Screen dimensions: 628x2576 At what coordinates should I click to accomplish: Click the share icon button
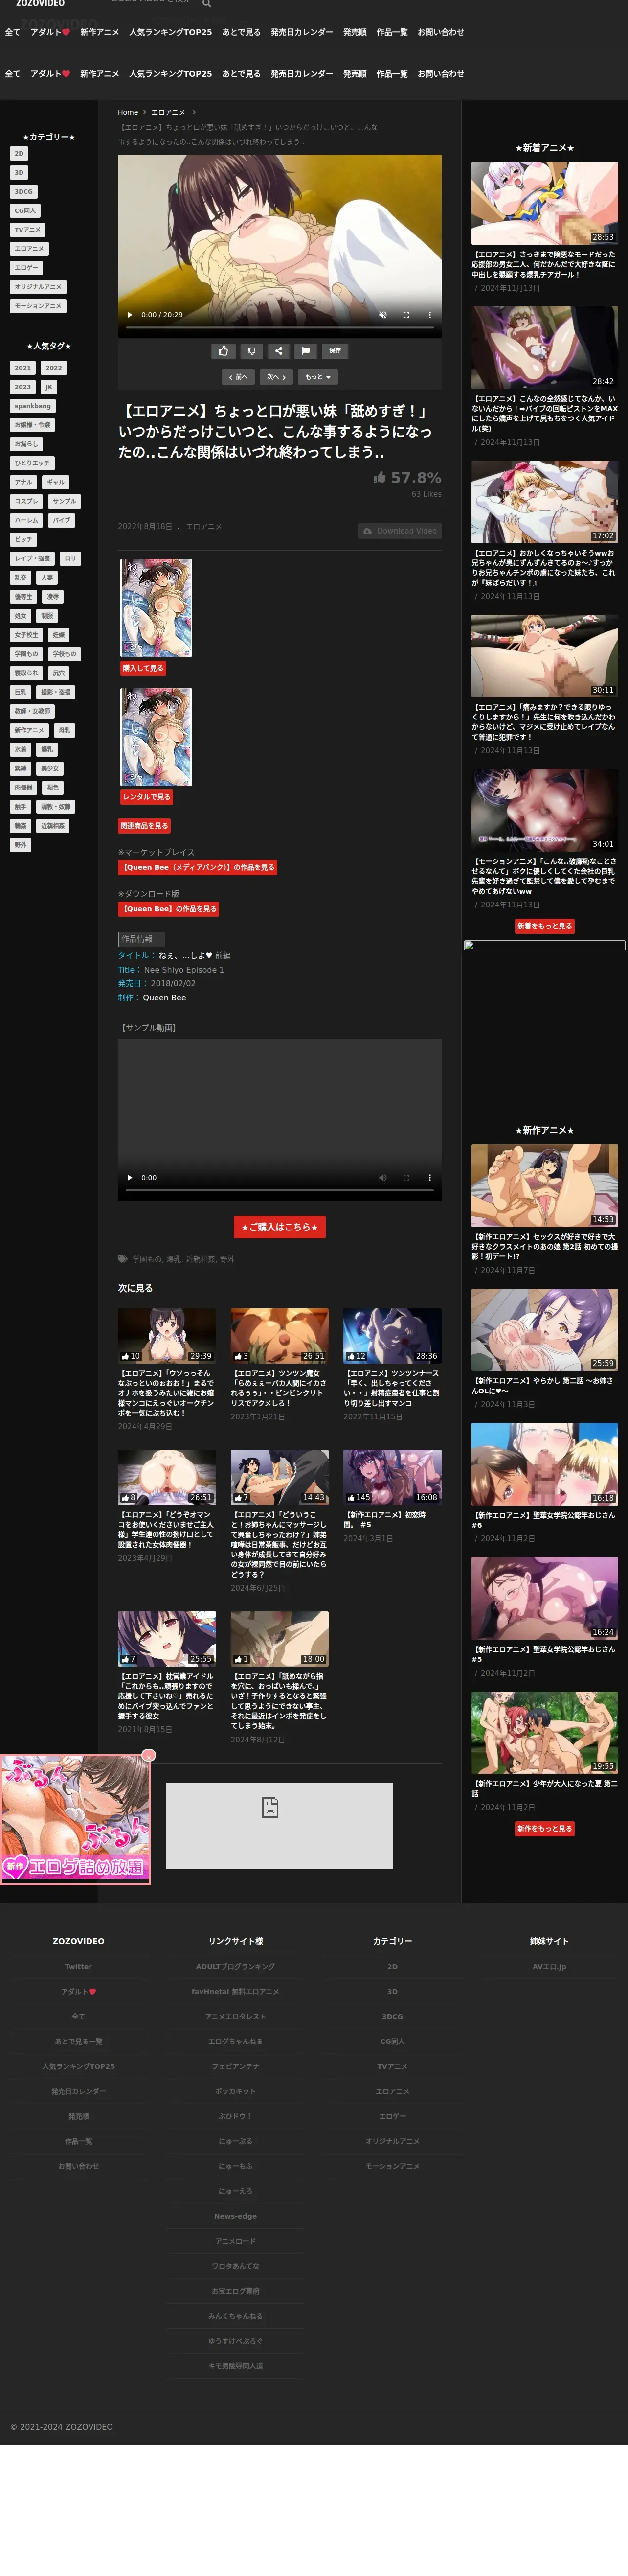(x=278, y=351)
